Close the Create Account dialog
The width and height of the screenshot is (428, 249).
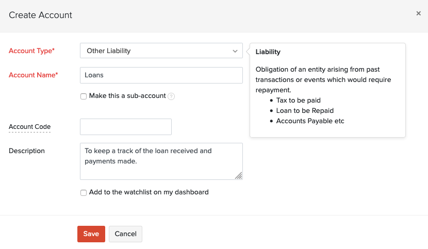[x=418, y=13]
